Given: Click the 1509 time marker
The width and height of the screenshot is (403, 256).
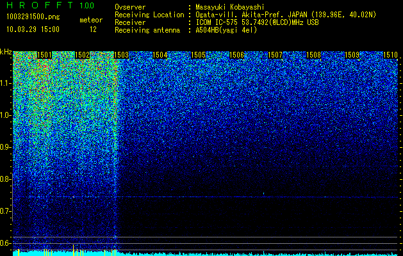Looking at the screenshot, I should 352,55.
